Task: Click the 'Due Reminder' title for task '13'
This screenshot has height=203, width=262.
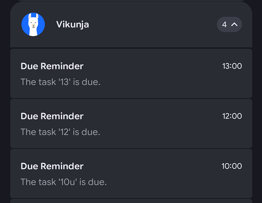Action: tap(52, 66)
